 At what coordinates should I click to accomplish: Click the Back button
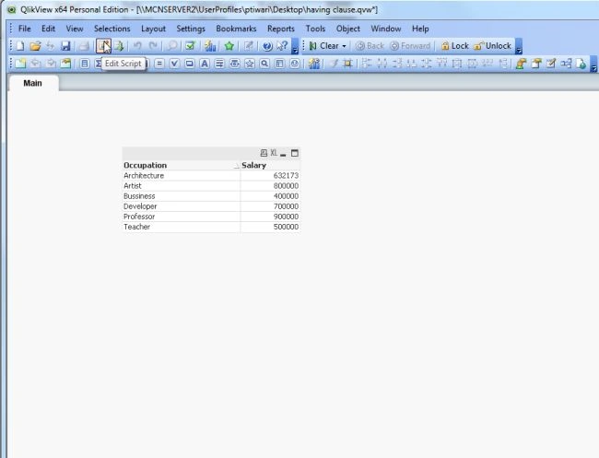click(370, 46)
